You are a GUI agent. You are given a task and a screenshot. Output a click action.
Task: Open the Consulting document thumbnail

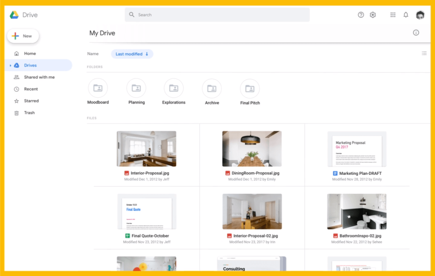[x=252, y=264]
